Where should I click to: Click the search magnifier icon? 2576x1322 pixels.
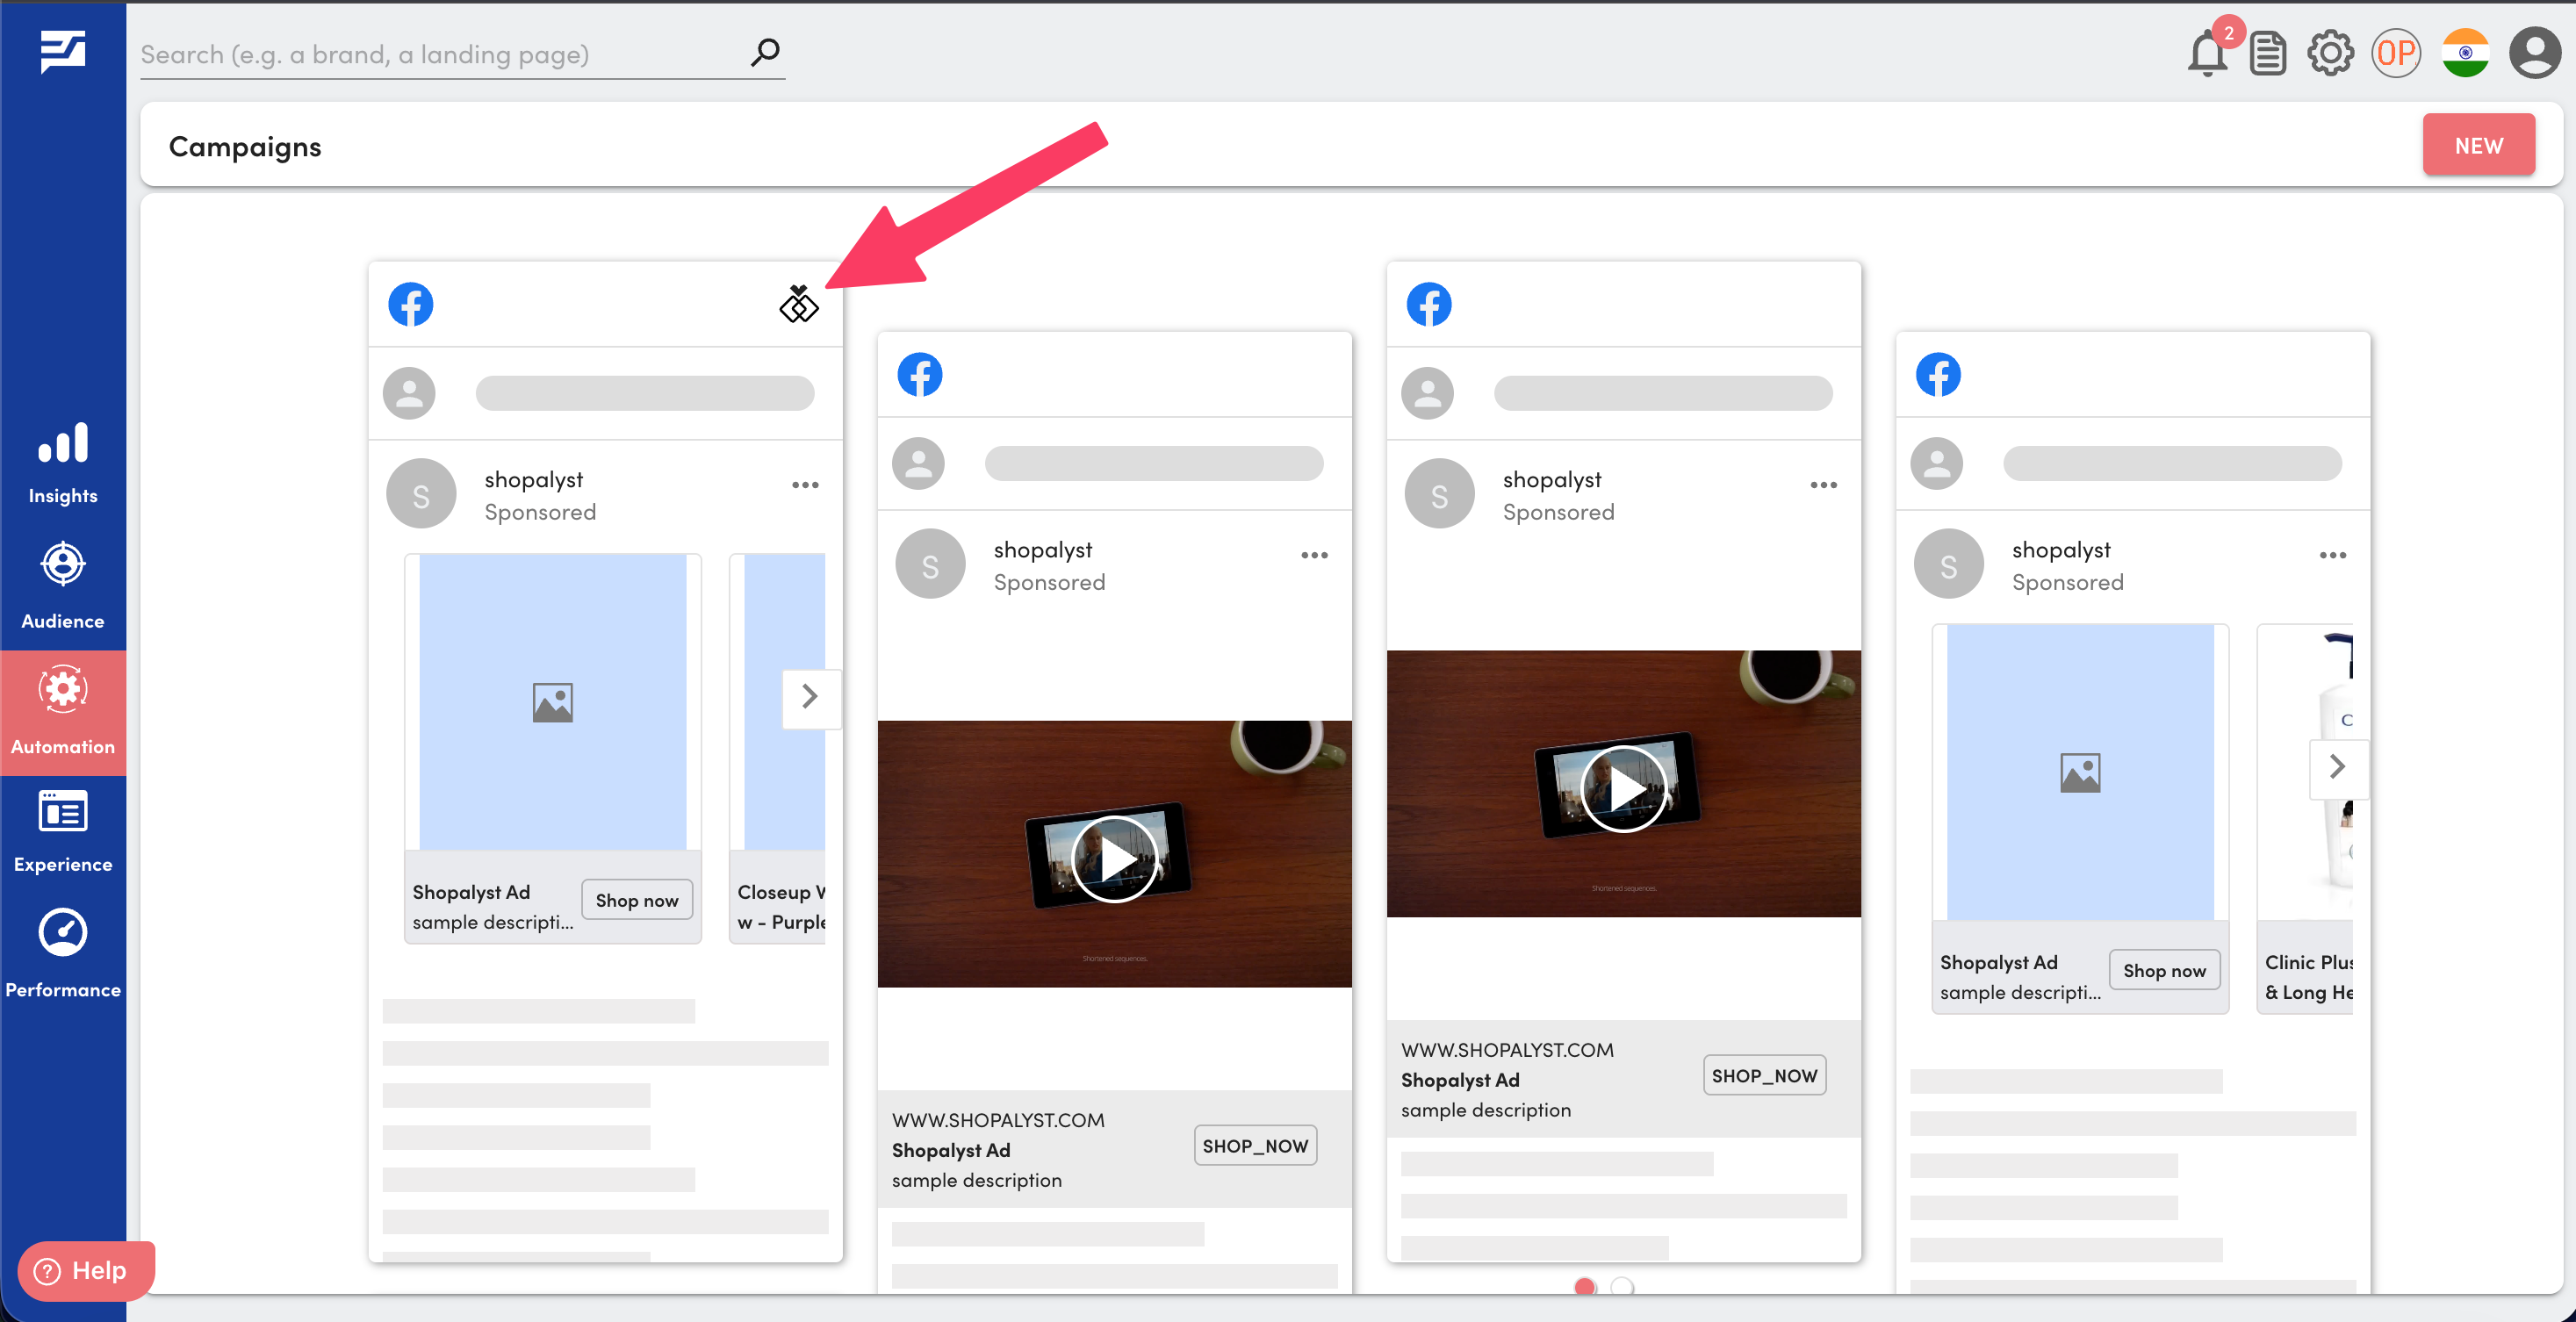click(765, 52)
